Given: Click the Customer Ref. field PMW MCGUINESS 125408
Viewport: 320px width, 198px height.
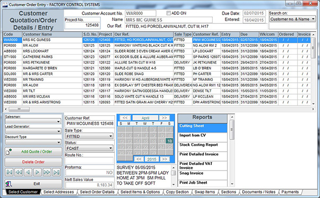Looking at the screenshot, I should 89,124.
